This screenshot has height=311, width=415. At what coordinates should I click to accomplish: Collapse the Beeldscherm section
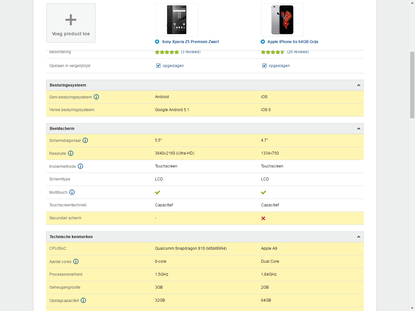point(359,129)
